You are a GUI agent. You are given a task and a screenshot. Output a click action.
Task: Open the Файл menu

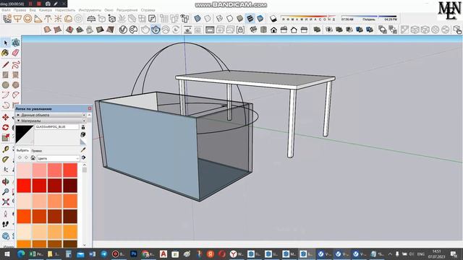coord(6,10)
